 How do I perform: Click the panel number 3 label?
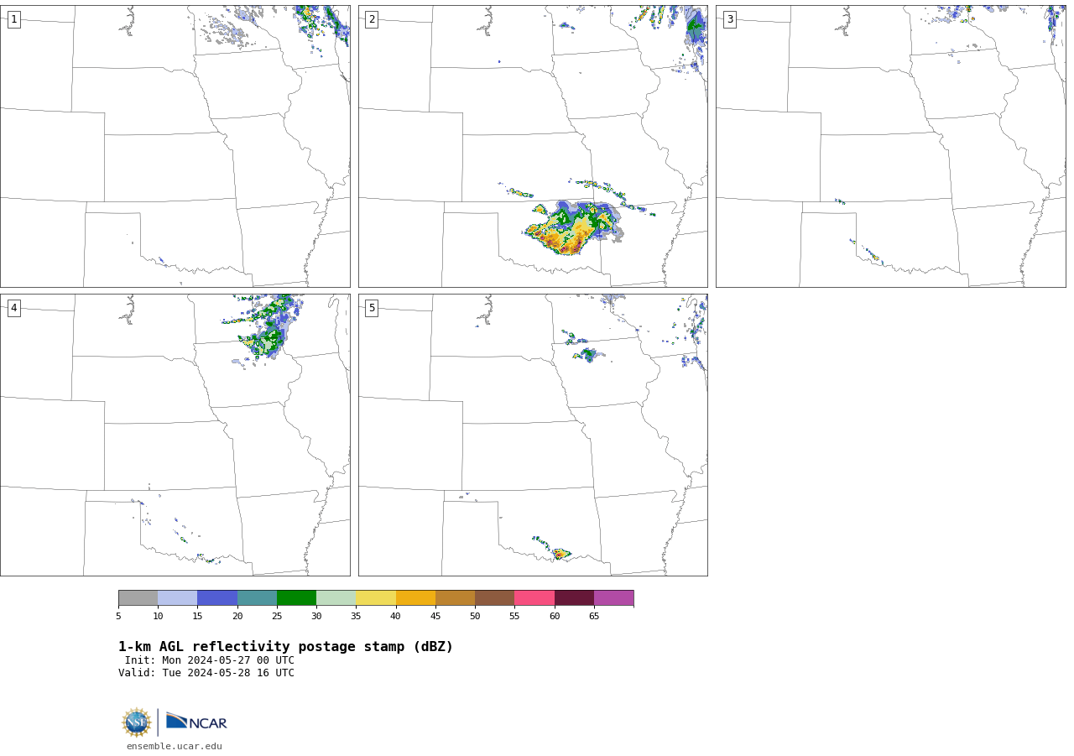pyautogui.click(x=729, y=19)
